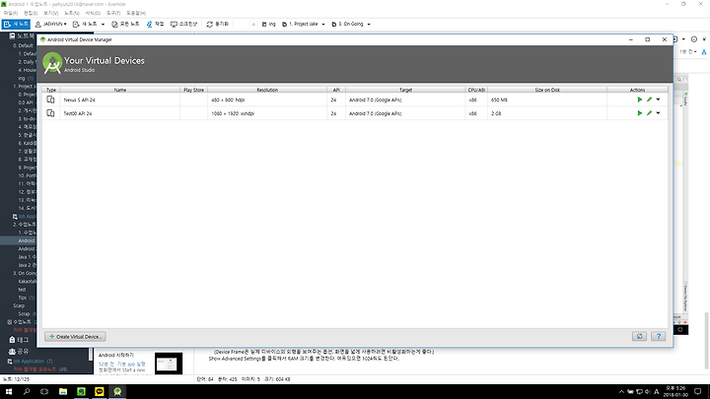The width and height of the screenshot is (710, 399).
Task: Sort by Size on Disk column header
Action: click(x=547, y=90)
